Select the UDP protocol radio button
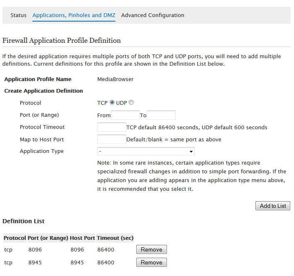 [131, 103]
